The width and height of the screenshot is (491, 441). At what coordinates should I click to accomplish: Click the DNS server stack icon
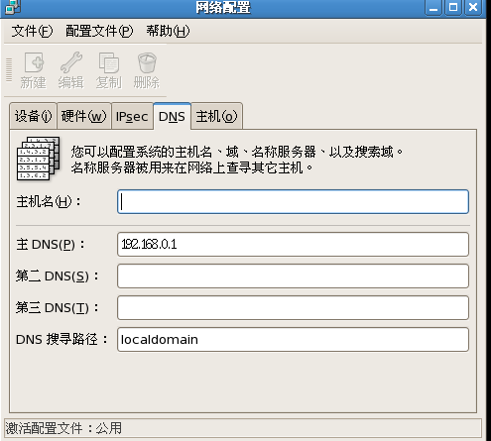tap(39, 159)
